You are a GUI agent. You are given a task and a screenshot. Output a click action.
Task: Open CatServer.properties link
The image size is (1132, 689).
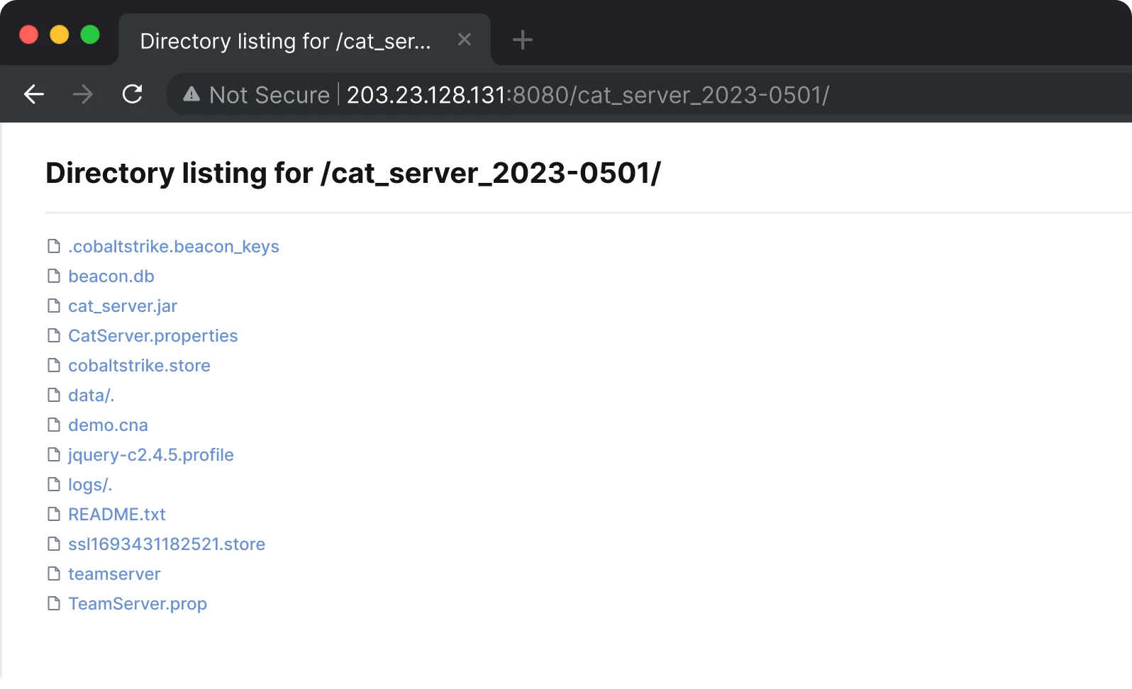pos(153,336)
